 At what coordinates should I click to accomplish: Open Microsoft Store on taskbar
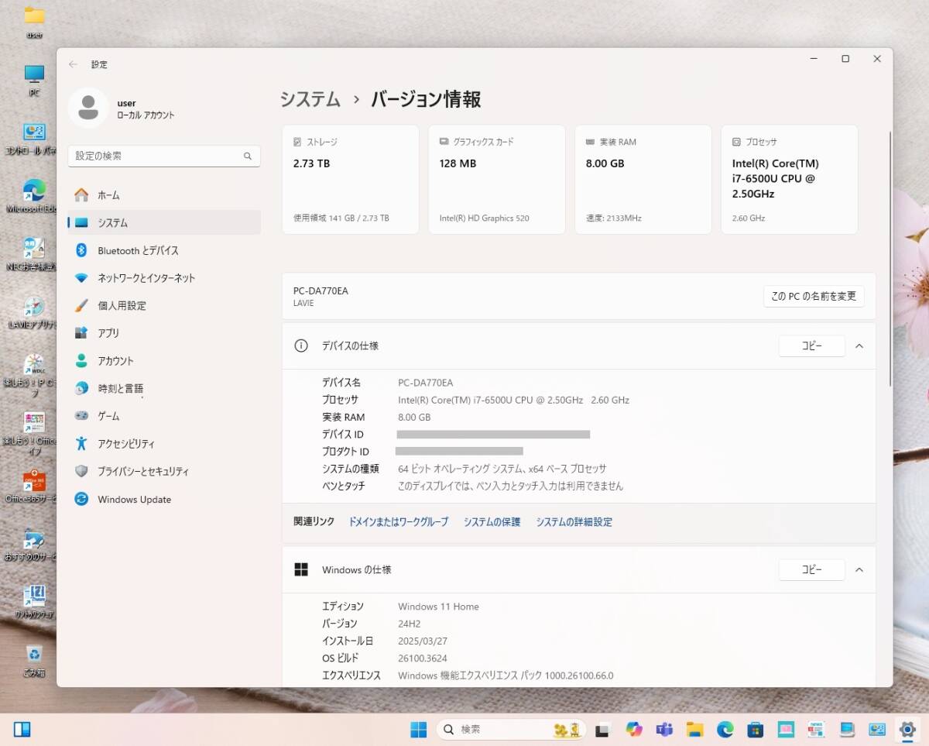(x=756, y=729)
